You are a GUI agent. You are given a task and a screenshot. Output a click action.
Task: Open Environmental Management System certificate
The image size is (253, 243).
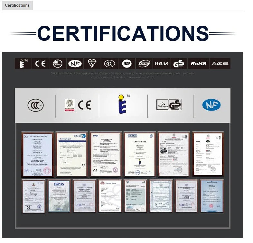[x=84, y=196]
